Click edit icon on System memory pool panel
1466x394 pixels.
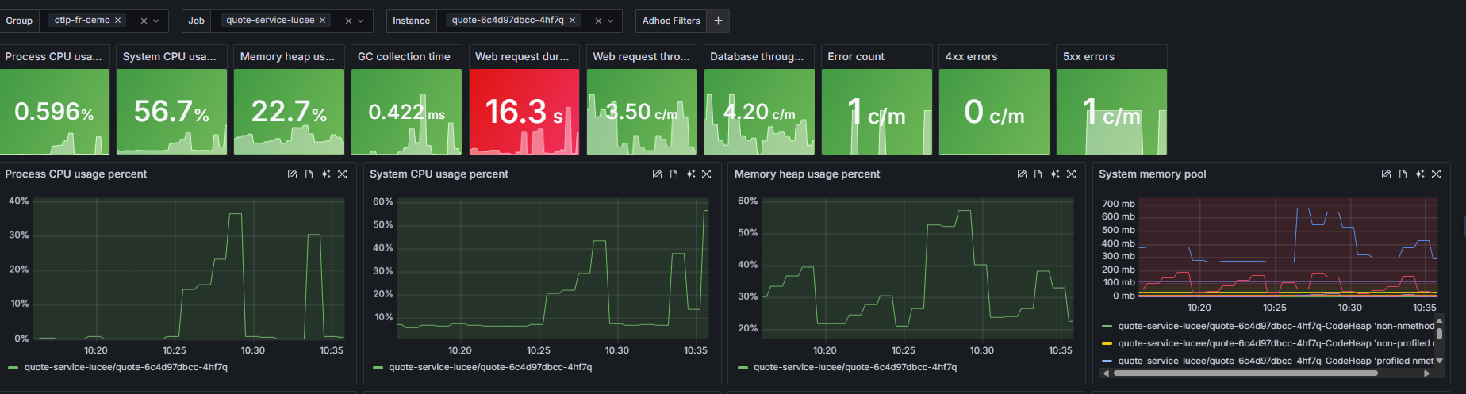point(1386,174)
